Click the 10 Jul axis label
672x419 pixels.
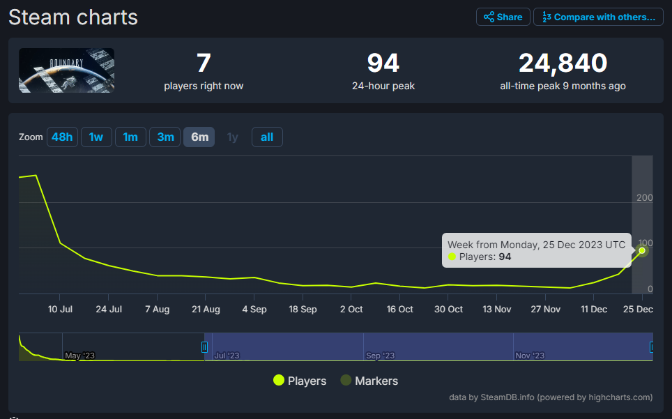pos(60,310)
